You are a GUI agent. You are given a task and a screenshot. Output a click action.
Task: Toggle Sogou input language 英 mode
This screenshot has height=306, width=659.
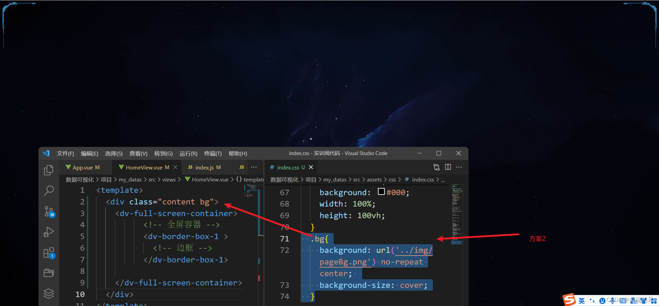point(581,301)
